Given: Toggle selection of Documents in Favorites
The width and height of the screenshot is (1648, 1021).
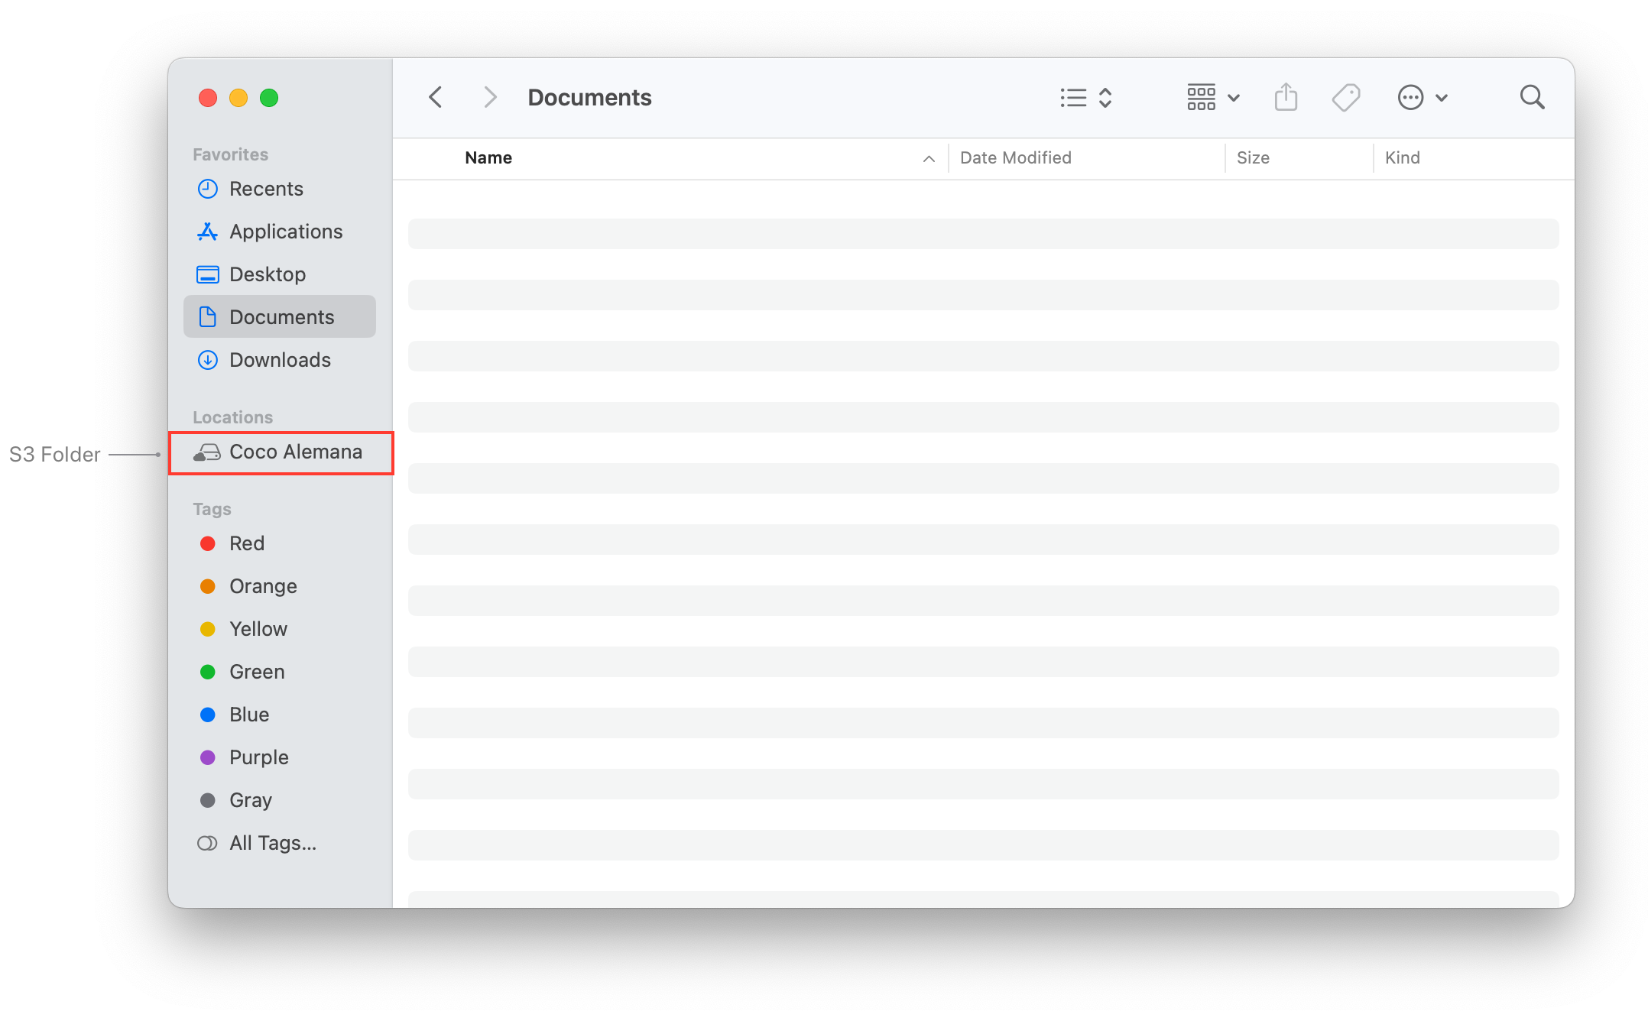Looking at the screenshot, I should 281,316.
